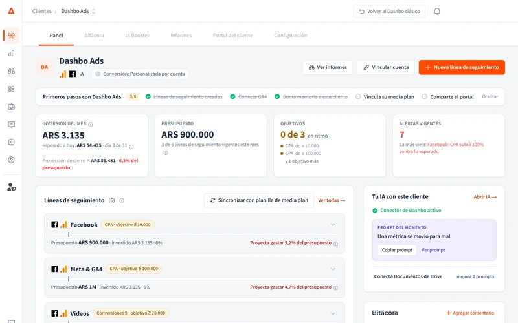Click the info icon after Proyecta gastar 4,7%
The height and width of the screenshot is (323, 518).
(335, 288)
